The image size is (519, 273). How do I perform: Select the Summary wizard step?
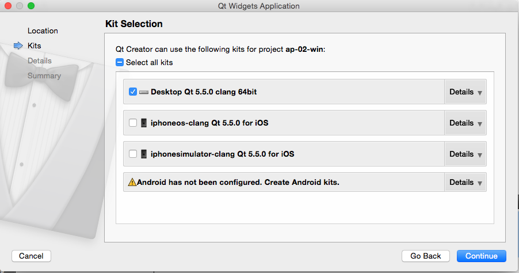tap(44, 75)
